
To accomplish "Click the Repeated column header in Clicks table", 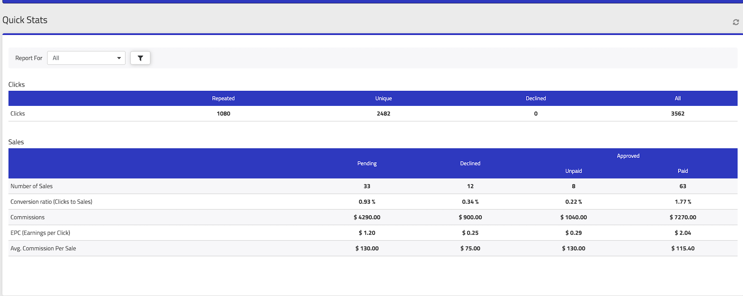I will (223, 98).
